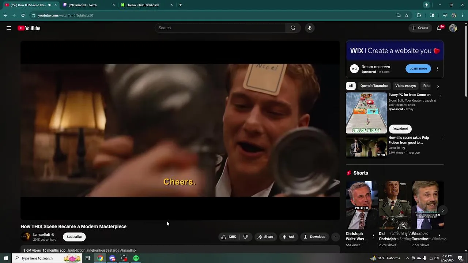Image resolution: width=468 pixels, height=263 pixels.
Task: Dislike the video with thumbs down
Action: coord(246,237)
